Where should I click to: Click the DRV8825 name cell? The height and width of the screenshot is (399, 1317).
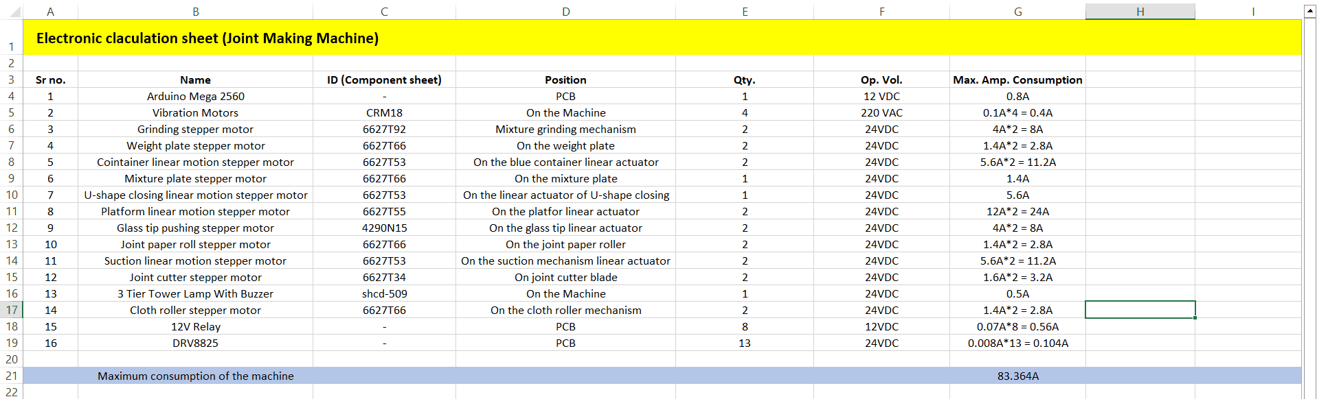pyautogui.click(x=196, y=343)
